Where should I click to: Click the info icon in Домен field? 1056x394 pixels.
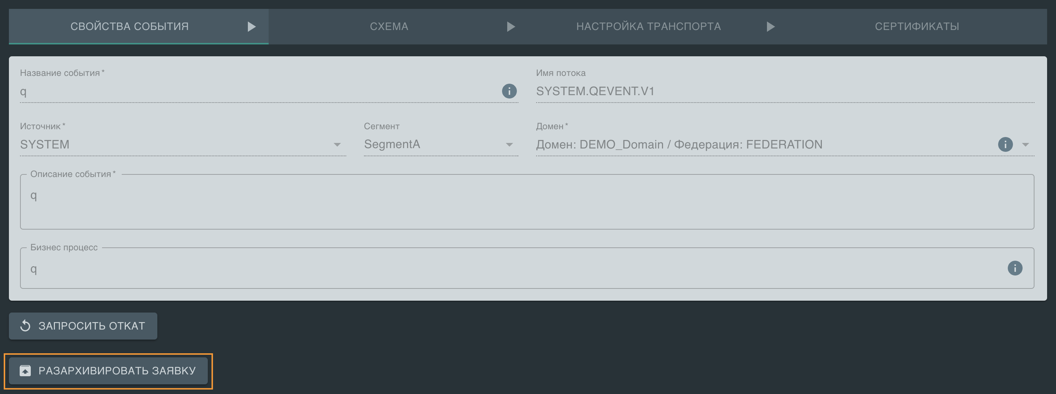pos(1005,144)
